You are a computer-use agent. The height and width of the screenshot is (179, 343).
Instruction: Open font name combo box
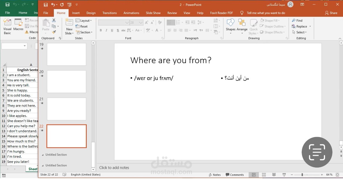113,22
